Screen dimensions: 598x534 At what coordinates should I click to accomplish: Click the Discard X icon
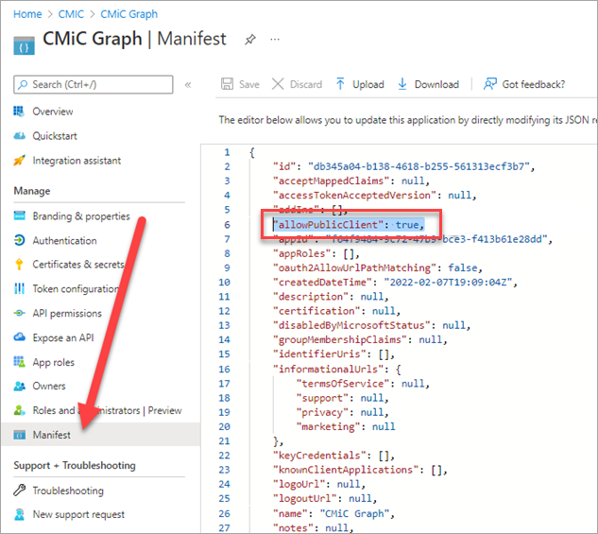click(278, 84)
